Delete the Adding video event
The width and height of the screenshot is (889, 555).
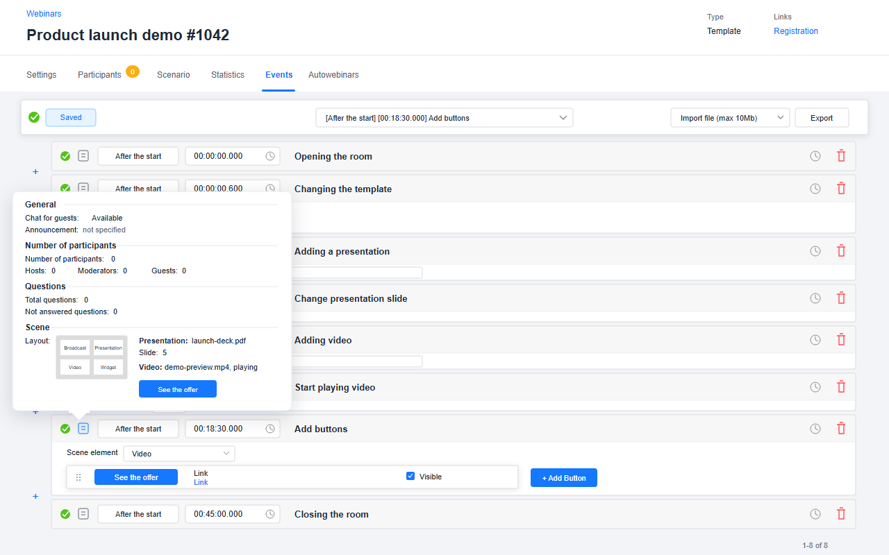coord(841,340)
